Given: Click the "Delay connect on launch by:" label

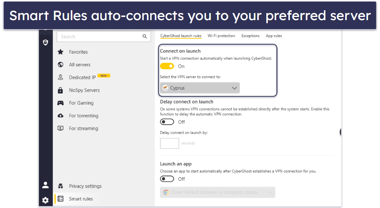Looking at the screenshot, I should tap(184, 133).
